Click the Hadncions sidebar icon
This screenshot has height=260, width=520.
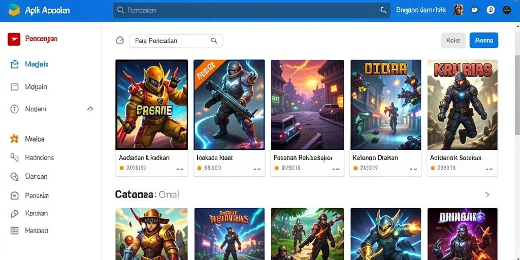coord(14,157)
